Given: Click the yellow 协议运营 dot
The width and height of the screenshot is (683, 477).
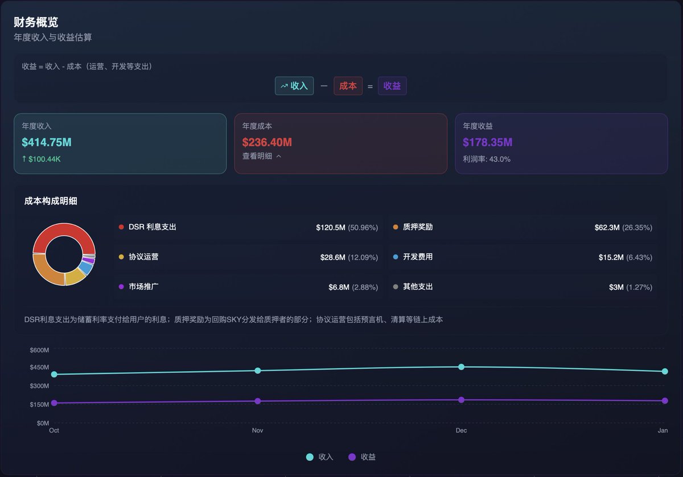Looking at the screenshot, I should pyautogui.click(x=121, y=257).
